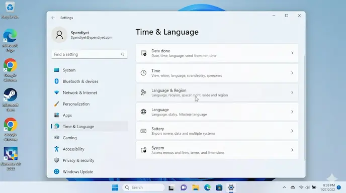The image size is (346, 193).
Task: Click the Apps icon in sidebar
Action: [x=57, y=115]
